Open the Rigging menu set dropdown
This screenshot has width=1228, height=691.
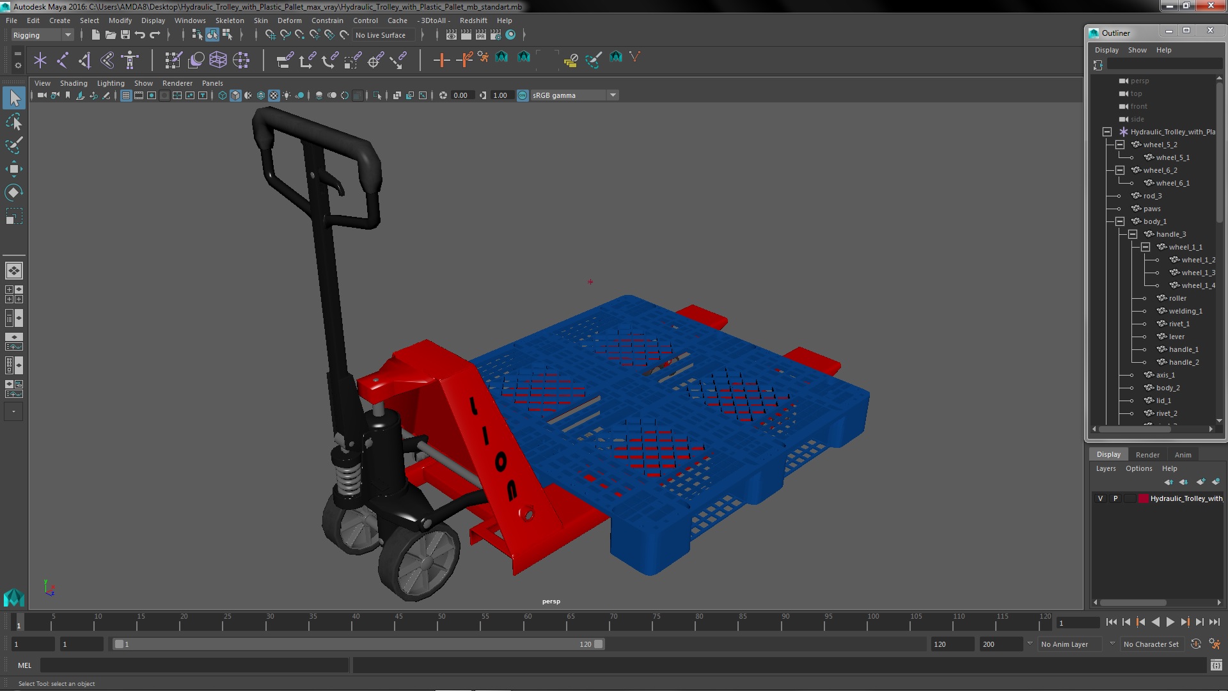pos(42,35)
